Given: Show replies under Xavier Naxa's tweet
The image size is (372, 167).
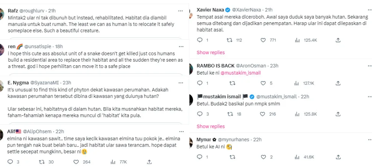Looking at the screenshot, I should [211, 52].
